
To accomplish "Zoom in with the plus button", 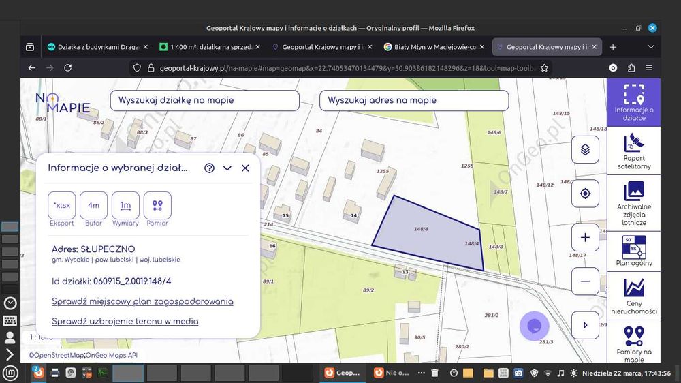I will tap(585, 237).
